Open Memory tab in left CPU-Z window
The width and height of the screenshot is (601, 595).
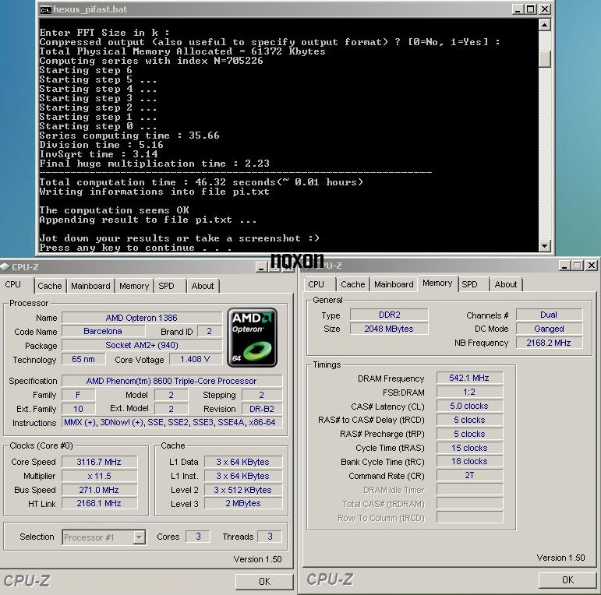pyautogui.click(x=134, y=286)
